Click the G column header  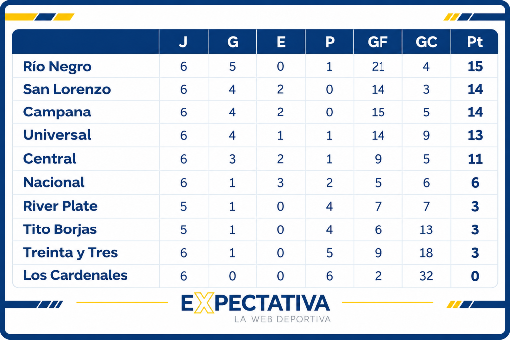[x=233, y=42]
